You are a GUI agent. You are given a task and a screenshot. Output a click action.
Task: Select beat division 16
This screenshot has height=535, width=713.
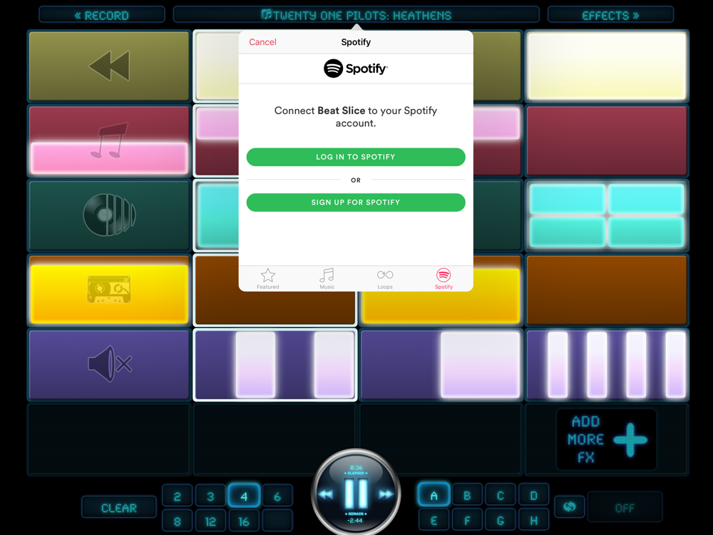pos(244,521)
